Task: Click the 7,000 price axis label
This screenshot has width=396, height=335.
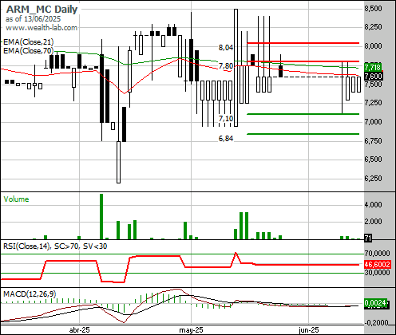Action: pos(373,122)
